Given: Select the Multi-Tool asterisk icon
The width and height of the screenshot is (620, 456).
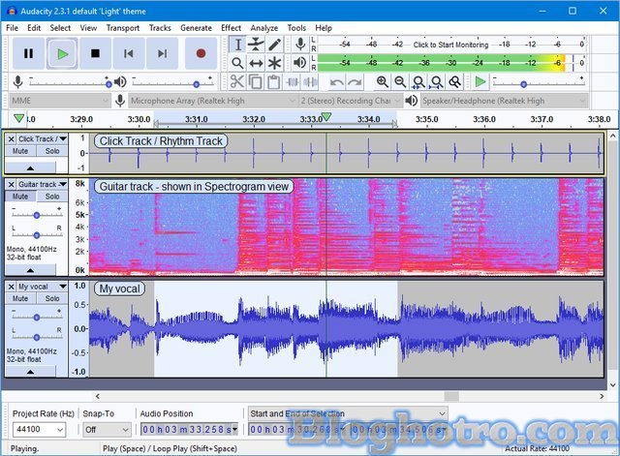Looking at the screenshot, I should point(274,63).
